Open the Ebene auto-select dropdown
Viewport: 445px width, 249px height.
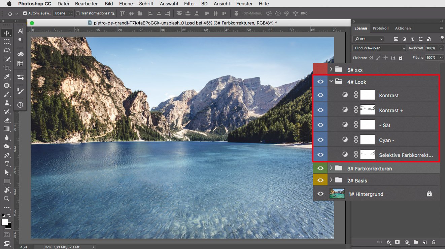pos(63,13)
